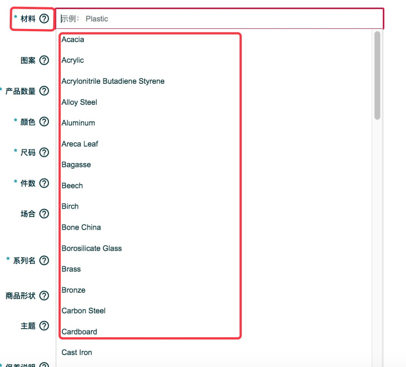
Task: Select Bone China material option
Action: [81, 227]
